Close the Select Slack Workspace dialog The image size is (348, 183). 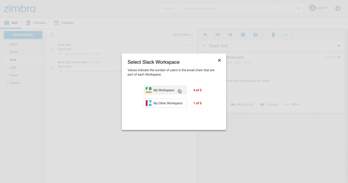click(219, 60)
